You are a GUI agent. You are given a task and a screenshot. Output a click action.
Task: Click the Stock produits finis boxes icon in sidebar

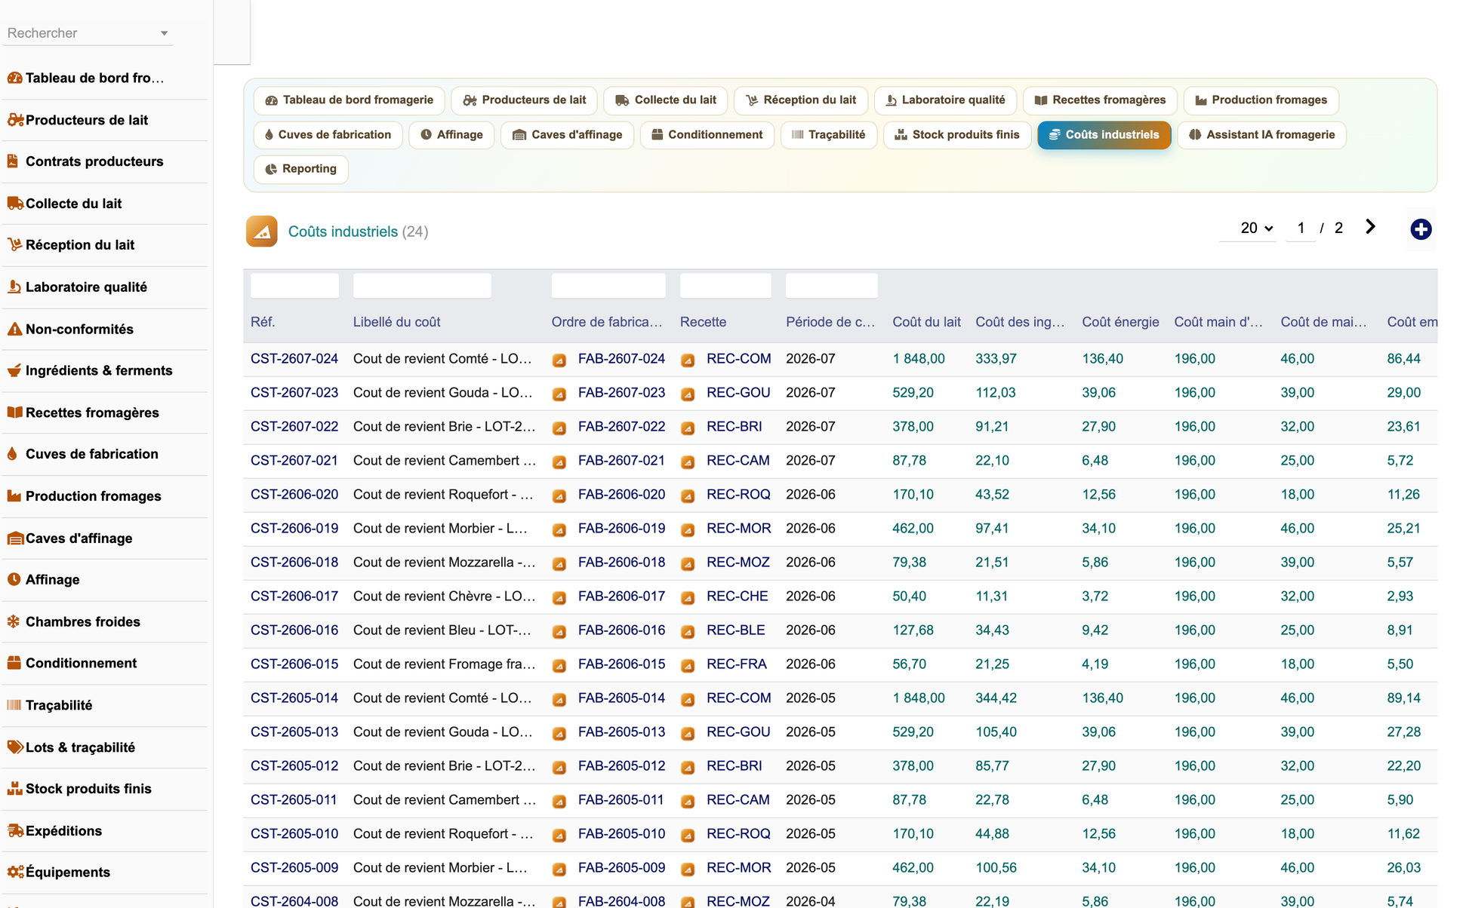(14, 789)
